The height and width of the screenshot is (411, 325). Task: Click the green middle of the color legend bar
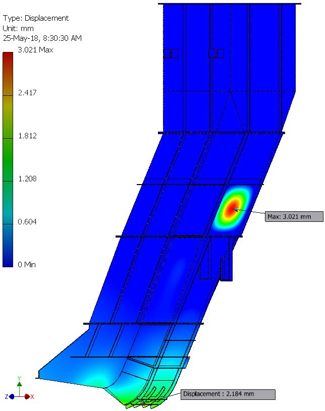[8, 151]
